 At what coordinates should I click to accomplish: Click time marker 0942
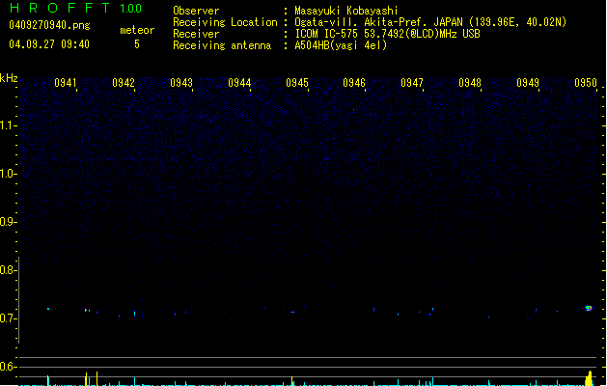tap(124, 83)
